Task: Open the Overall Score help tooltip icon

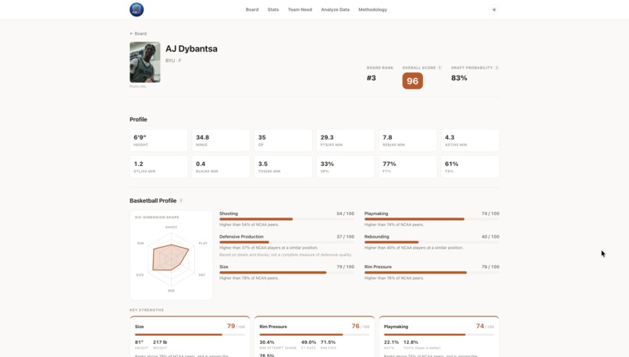Action: (439, 68)
